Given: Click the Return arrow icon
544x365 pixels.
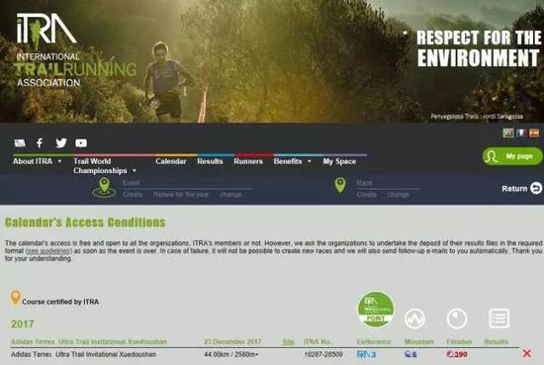Looking at the screenshot, I should (536, 188).
